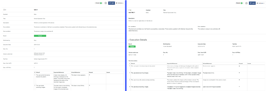Click the green Passed bar next to Result:
The height and width of the screenshot is (91, 266).
pyautogui.click(x=40, y=36)
